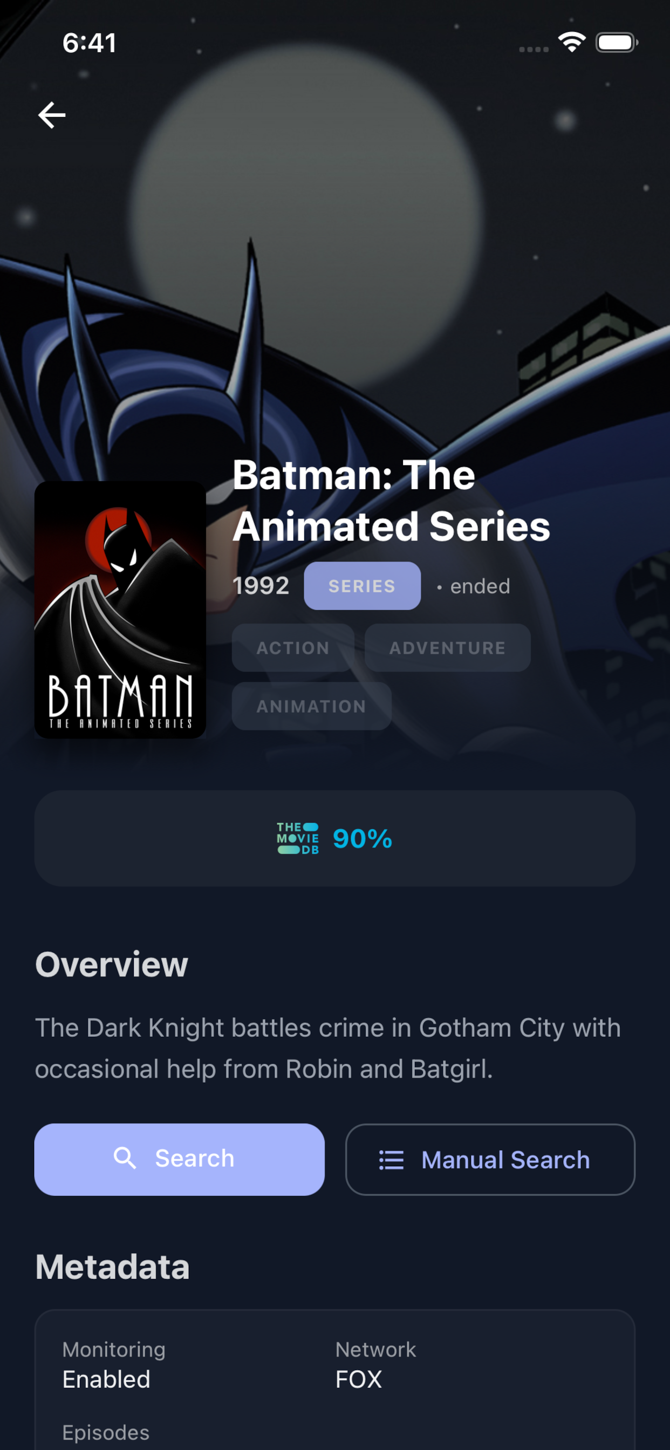Screen dimensions: 670x1450
Task: Tap the Monitoring Enabled field
Action: point(114,1364)
